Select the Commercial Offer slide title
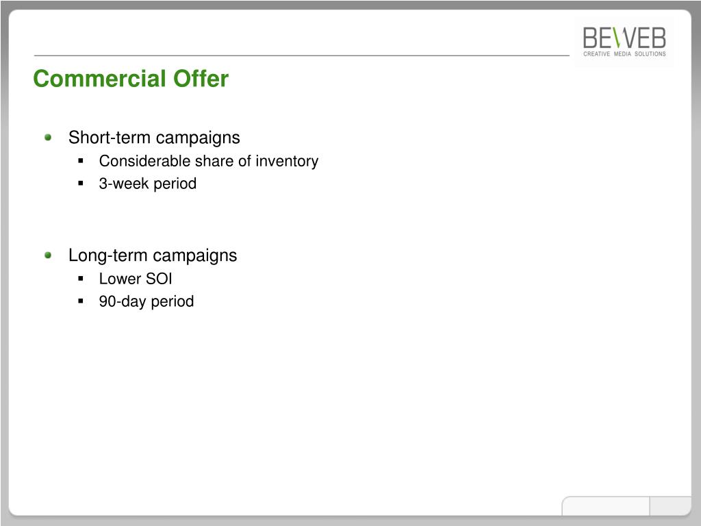This screenshot has width=701, height=526. [x=131, y=78]
